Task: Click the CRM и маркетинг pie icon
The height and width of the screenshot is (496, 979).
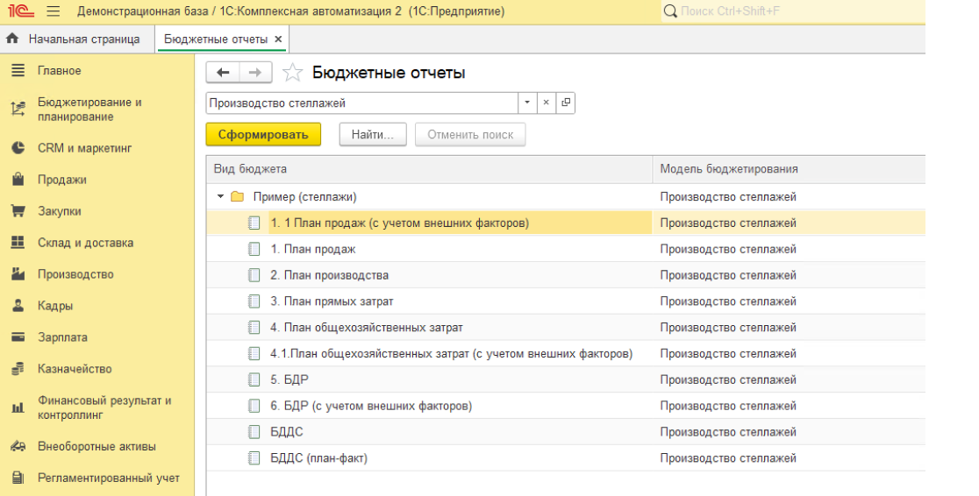Action: (18, 148)
